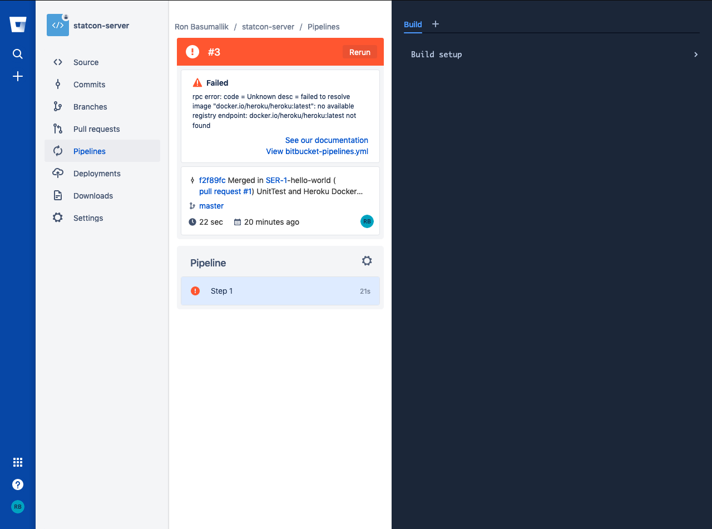Add a new tab next to Build

436,24
